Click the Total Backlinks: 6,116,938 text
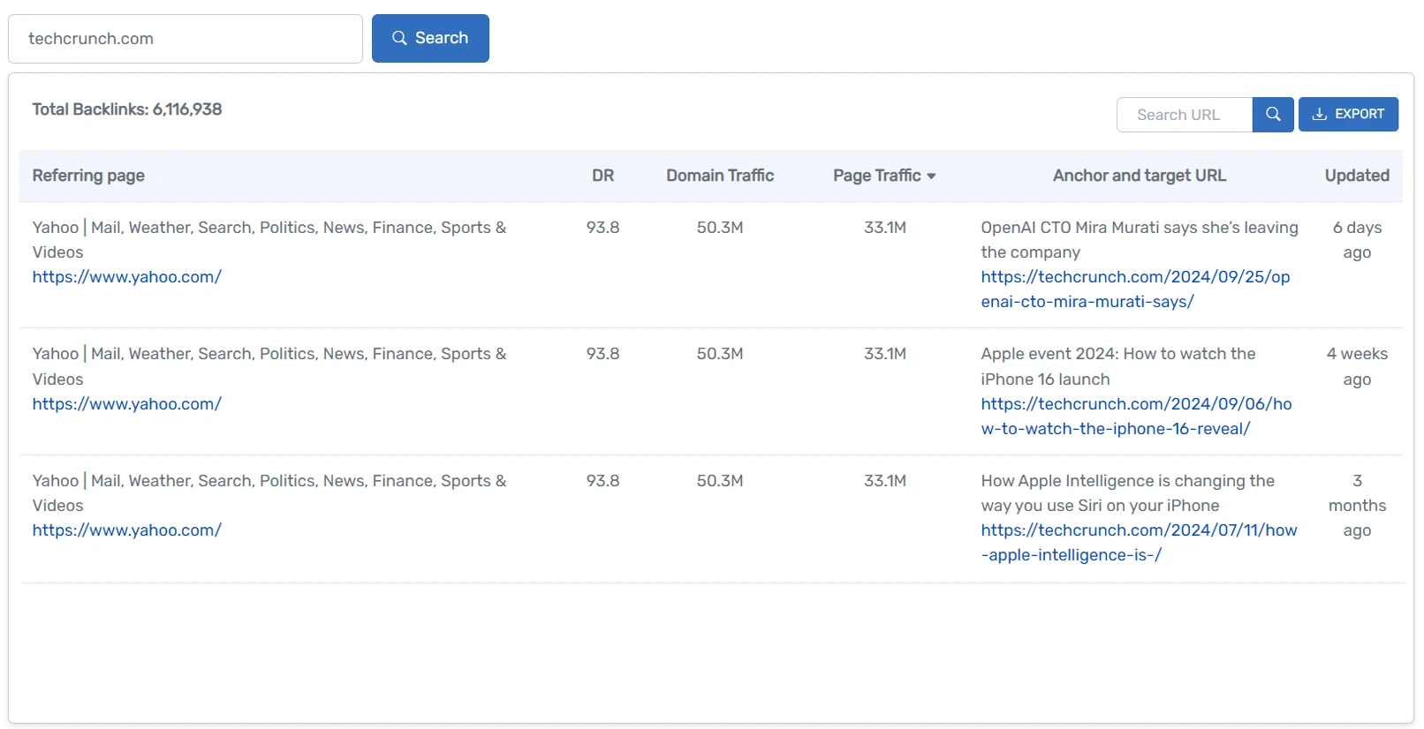Viewport: 1424px width, 729px height. coord(127,109)
